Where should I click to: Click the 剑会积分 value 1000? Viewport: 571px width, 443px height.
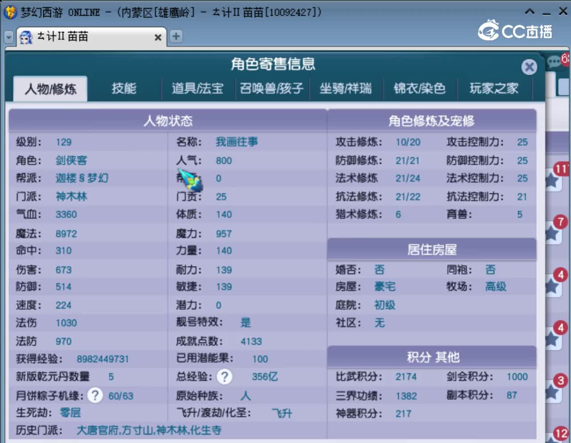(x=517, y=377)
